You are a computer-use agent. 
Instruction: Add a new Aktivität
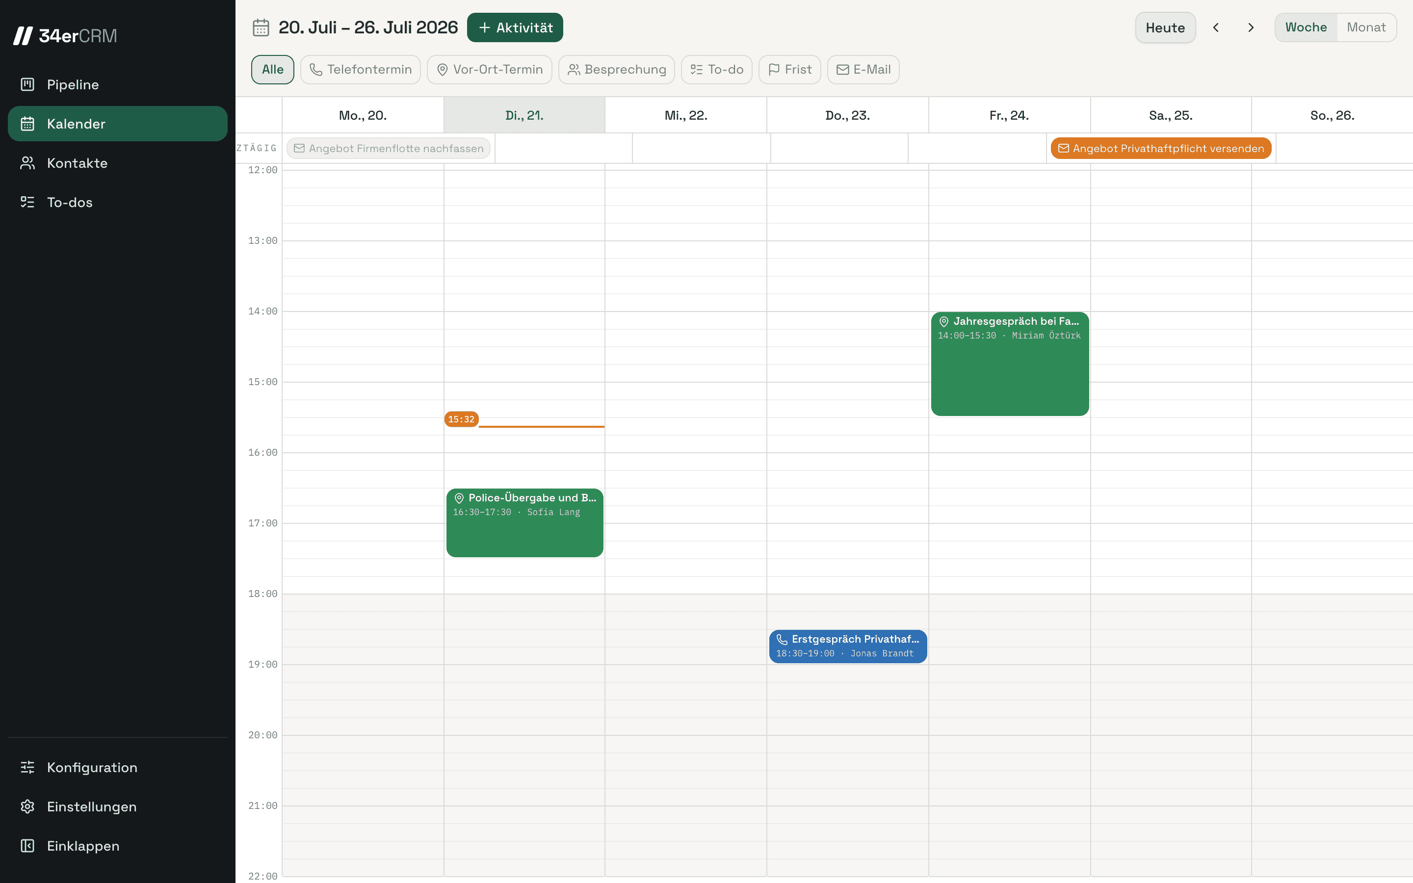515,27
